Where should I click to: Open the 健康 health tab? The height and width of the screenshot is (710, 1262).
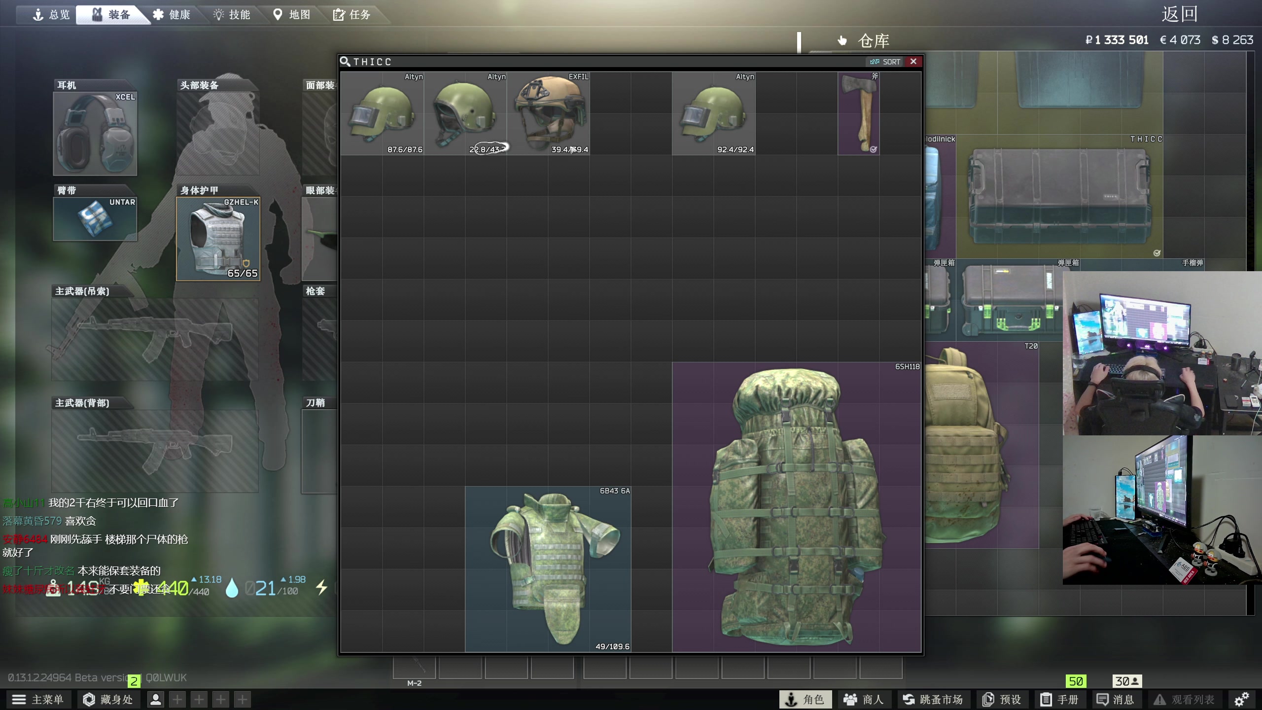click(172, 15)
